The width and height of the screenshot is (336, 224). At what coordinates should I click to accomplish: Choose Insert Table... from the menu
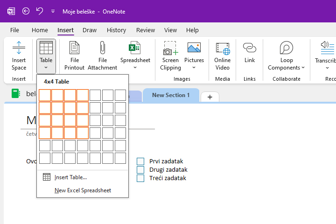tap(70, 177)
